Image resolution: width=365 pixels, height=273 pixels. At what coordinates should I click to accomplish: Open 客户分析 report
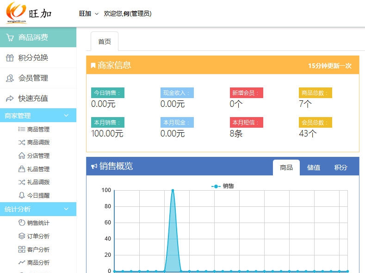tap(38, 249)
